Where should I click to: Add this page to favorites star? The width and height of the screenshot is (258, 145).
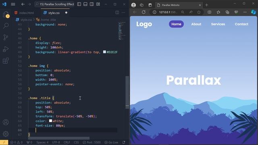199,12
